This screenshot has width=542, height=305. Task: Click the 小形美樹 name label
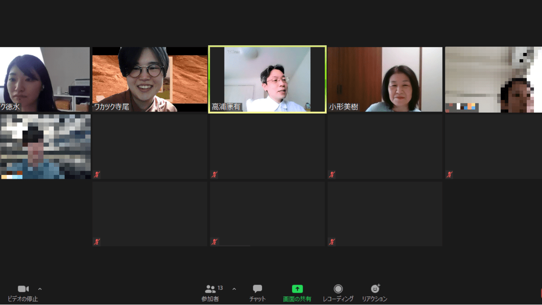[344, 107]
